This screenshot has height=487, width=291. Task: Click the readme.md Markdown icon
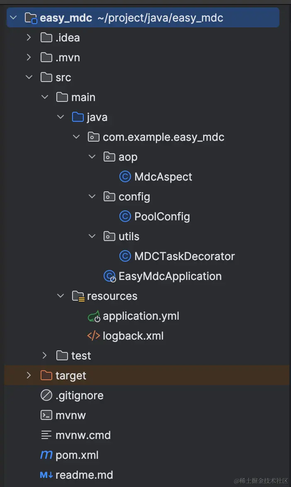click(46, 475)
